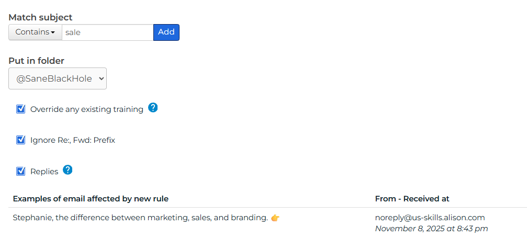Disable the Replies checkbox
This screenshot has height=249, width=527.
click(21, 171)
